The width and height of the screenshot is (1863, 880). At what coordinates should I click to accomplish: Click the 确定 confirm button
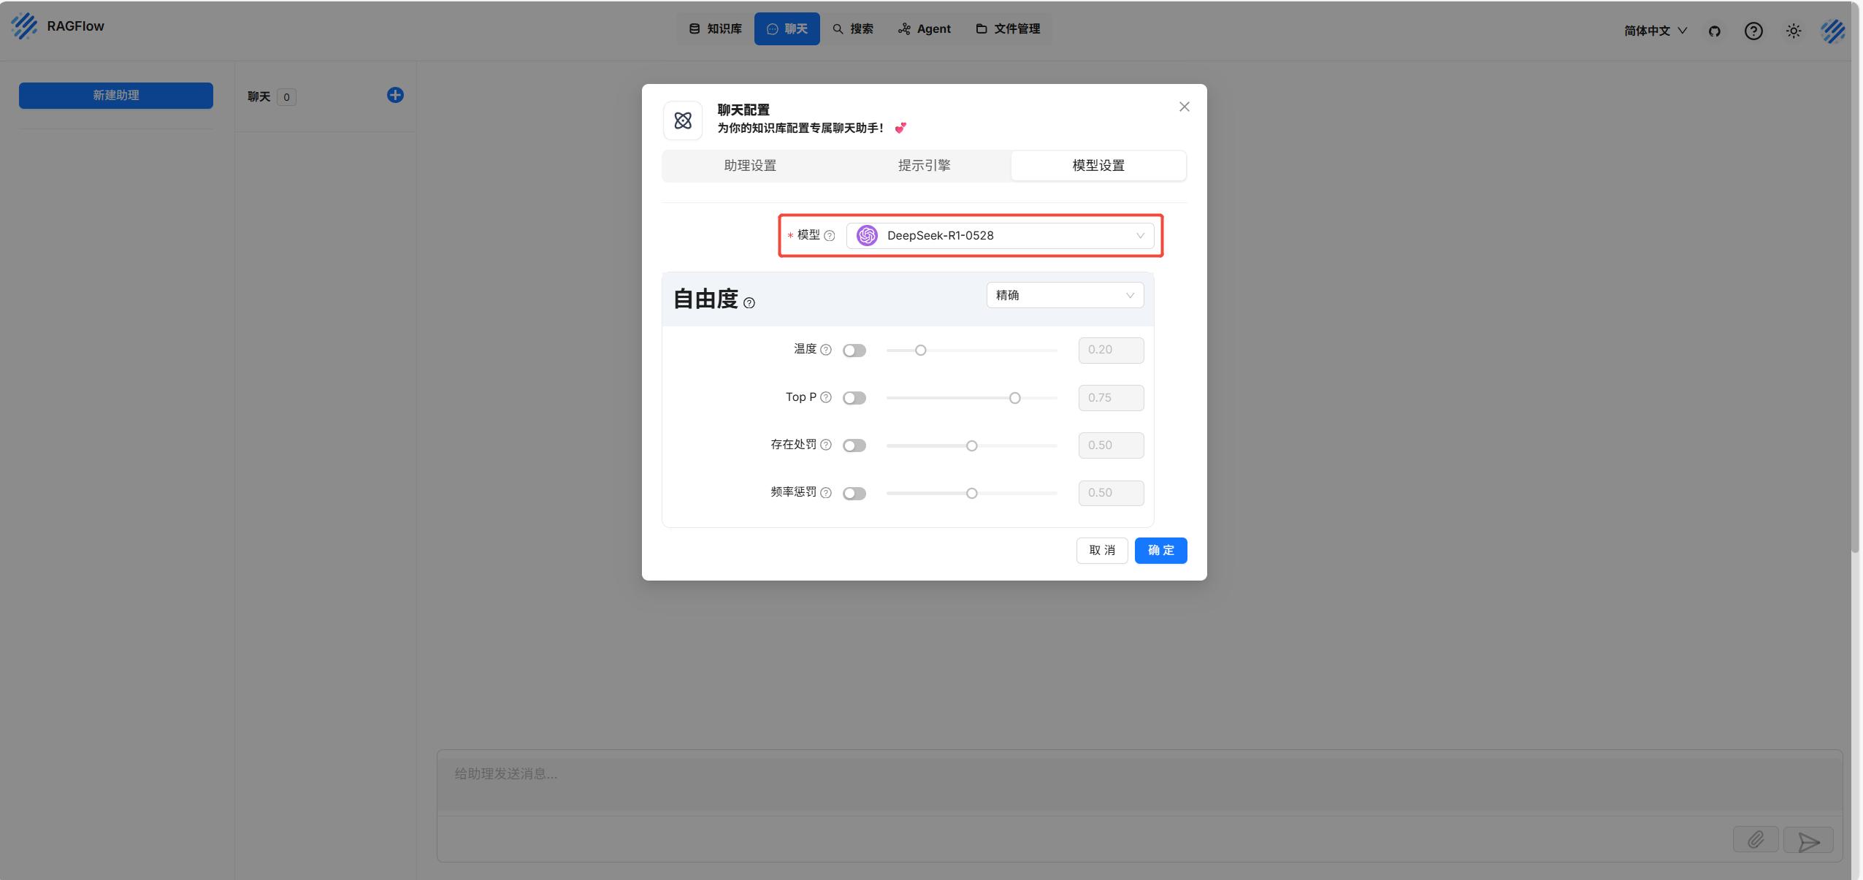[x=1160, y=550]
